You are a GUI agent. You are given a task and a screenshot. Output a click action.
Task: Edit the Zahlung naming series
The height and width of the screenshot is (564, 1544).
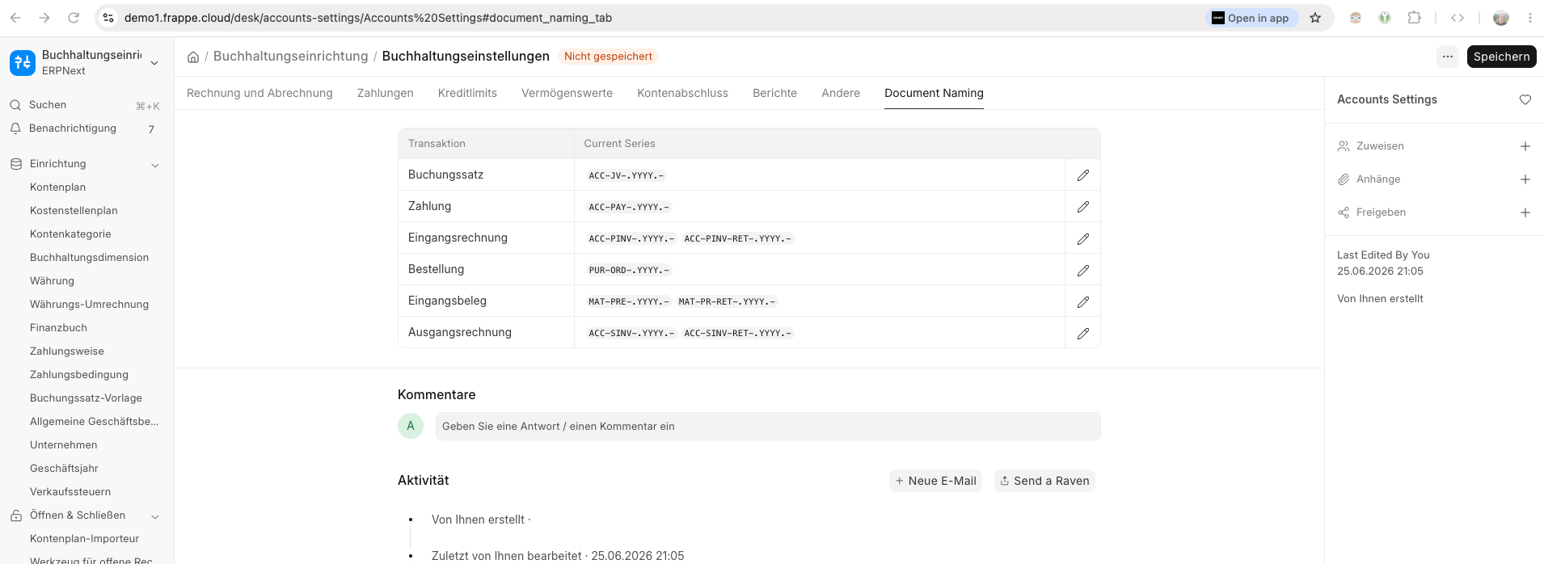point(1083,207)
